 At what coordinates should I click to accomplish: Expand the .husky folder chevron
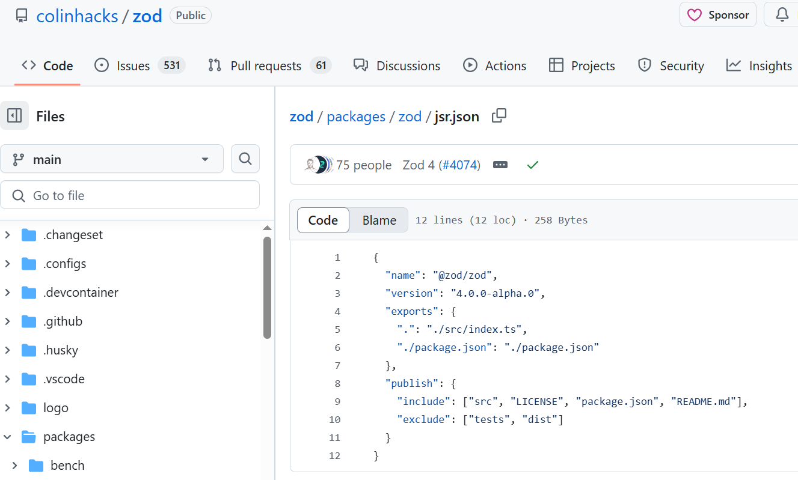point(7,350)
